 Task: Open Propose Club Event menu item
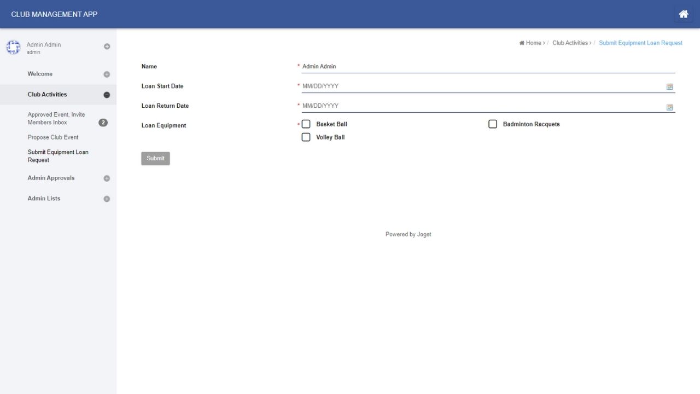point(53,137)
